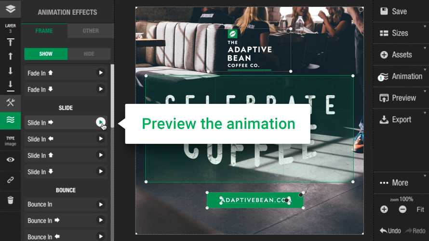The image size is (429, 241).
Task: Preview Bounce In left animation
Action: tap(101, 236)
